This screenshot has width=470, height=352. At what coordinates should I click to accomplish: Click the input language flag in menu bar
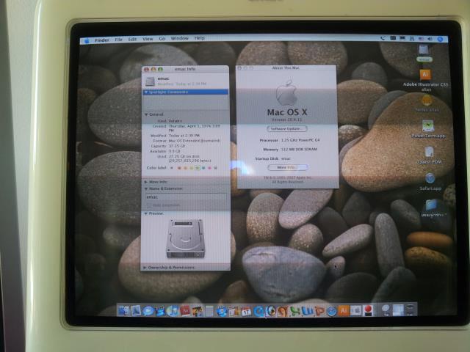421,39
